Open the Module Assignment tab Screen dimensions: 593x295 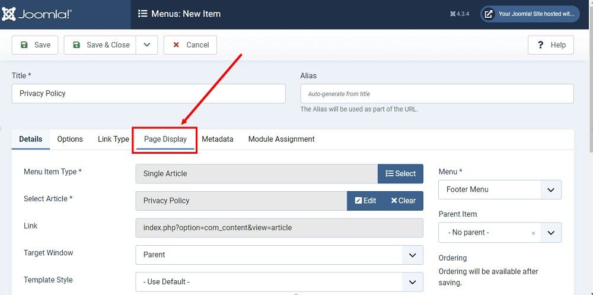click(x=281, y=139)
